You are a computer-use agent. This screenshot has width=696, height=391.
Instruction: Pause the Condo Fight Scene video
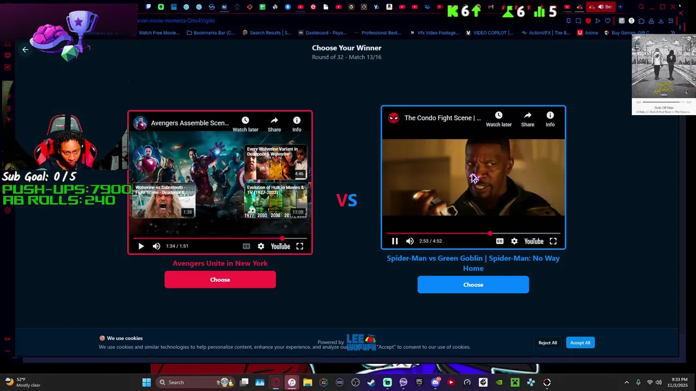click(x=395, y=241)
